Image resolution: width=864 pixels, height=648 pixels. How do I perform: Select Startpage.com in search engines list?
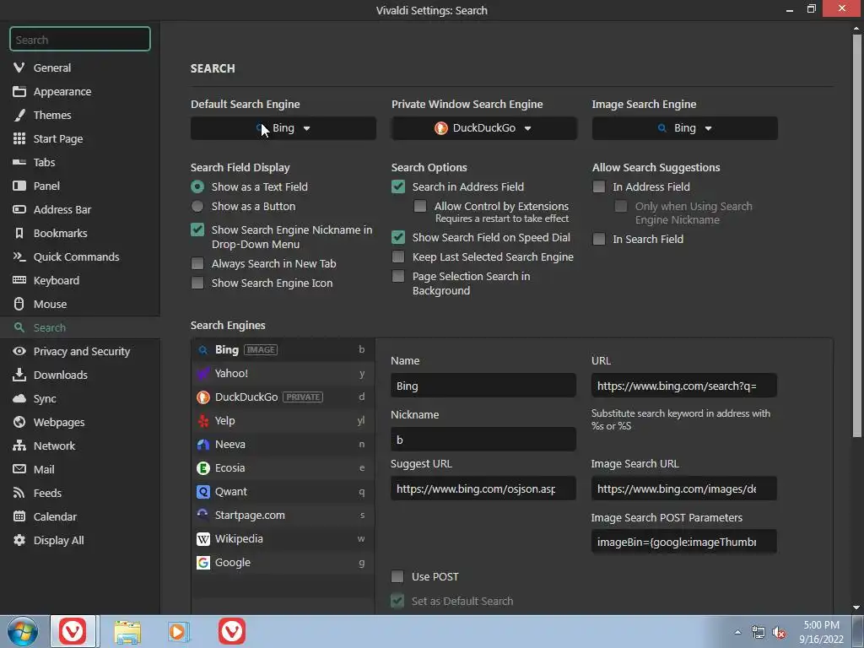click(283, 516)
